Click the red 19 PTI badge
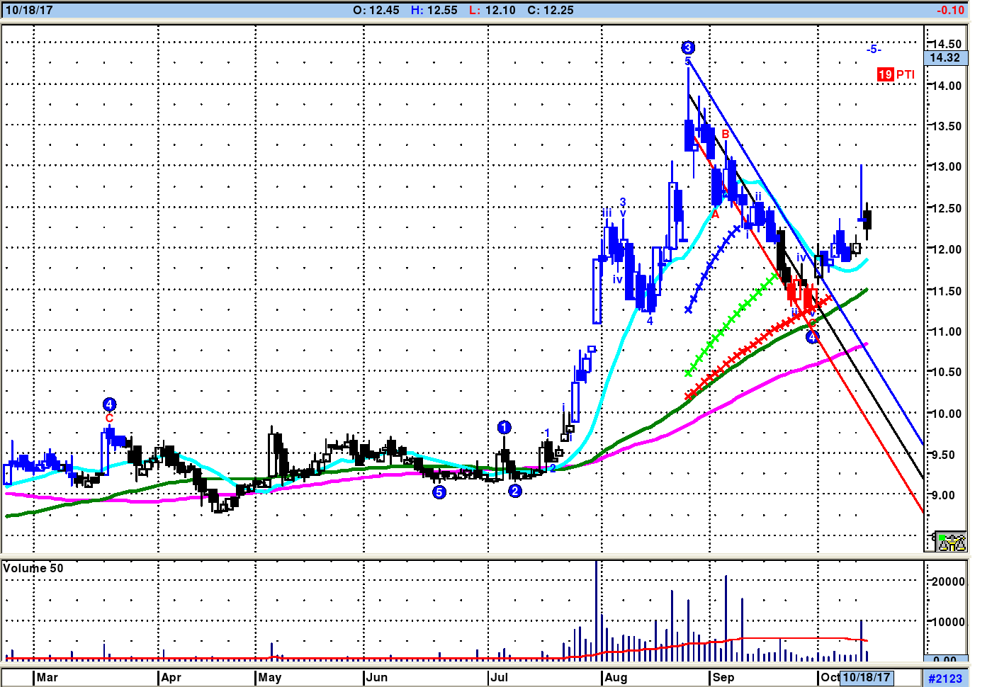This screenshot has height=687, width=992. 885,74
